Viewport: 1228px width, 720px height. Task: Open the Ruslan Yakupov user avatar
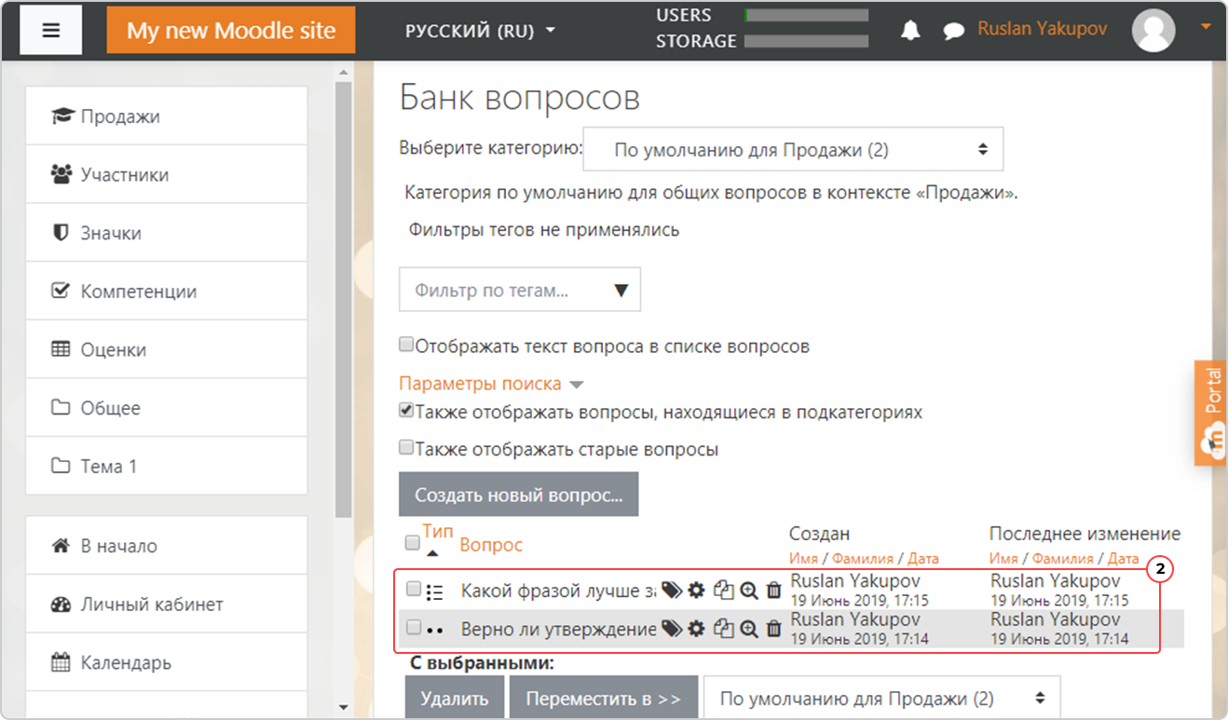point(1153,30)
